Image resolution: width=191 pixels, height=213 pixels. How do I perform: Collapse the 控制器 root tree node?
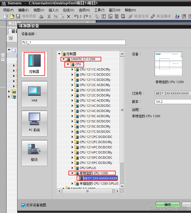tap(59, 54)
